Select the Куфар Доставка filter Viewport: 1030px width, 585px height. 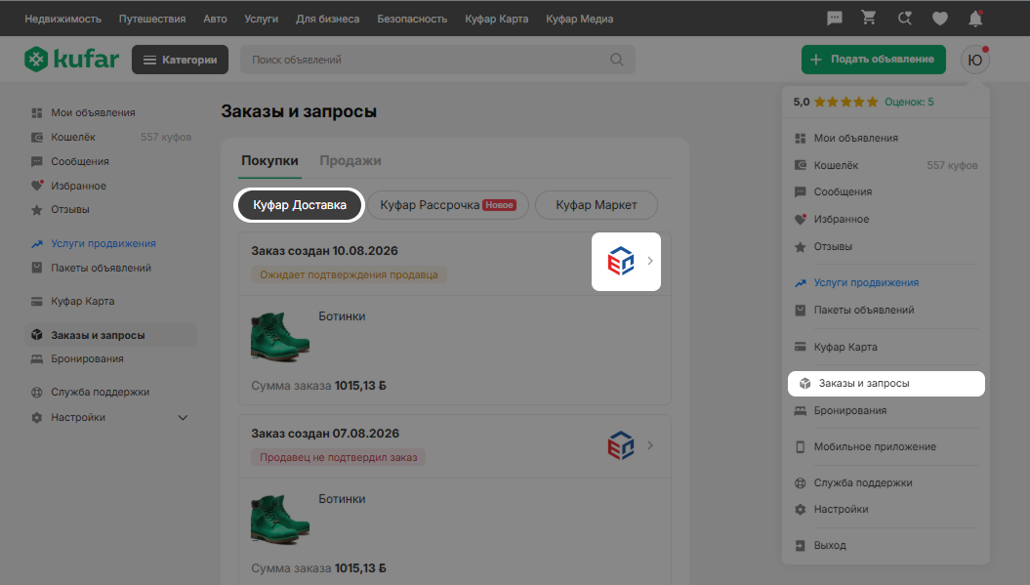coord(299,205)
